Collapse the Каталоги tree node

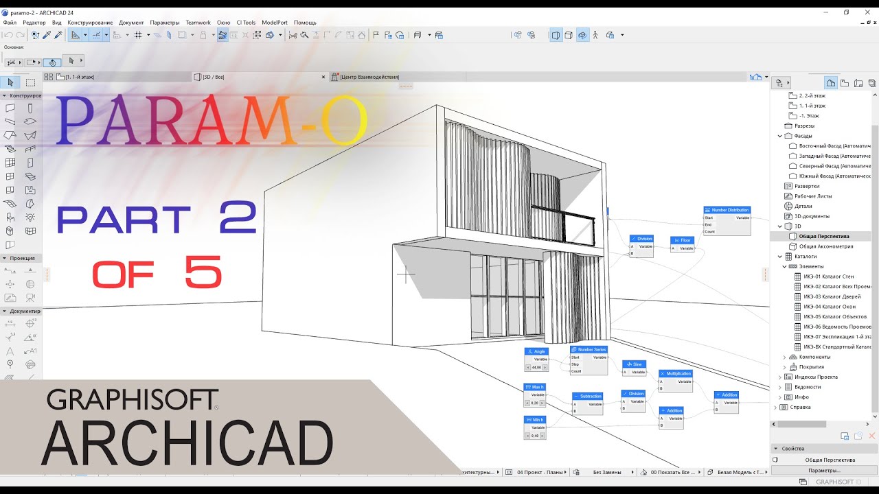click(780, 256)
